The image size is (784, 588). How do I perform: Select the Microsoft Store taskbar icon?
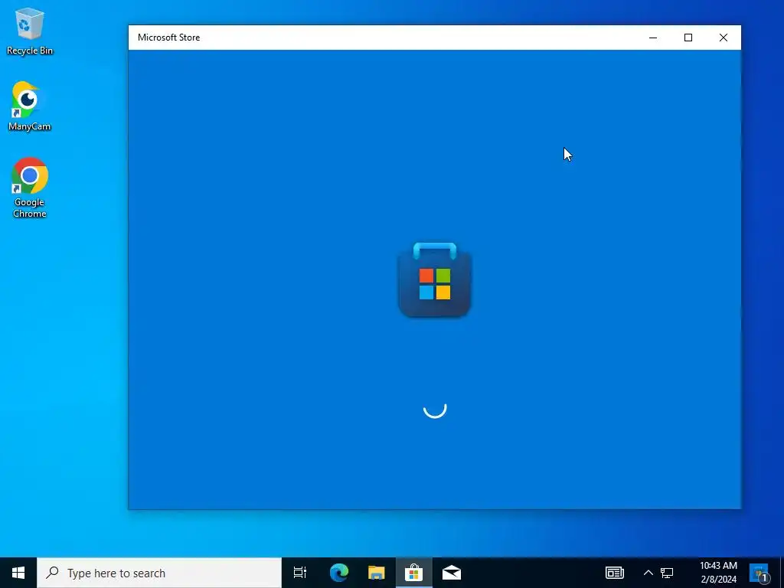tap(414, 573)
